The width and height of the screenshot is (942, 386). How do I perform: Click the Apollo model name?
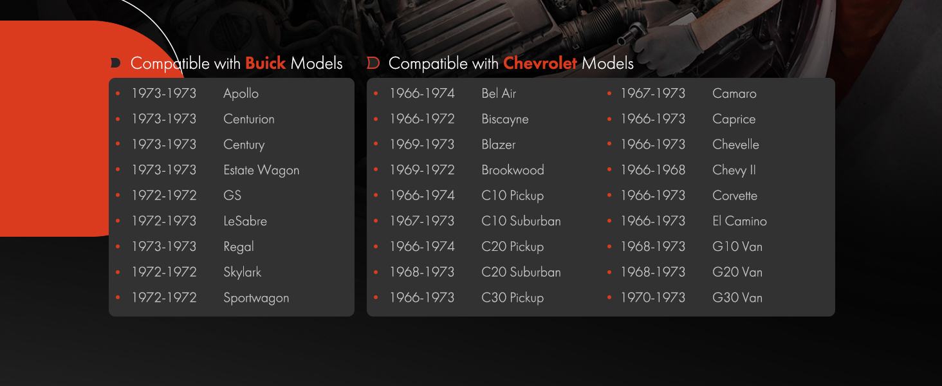[241, 94]
